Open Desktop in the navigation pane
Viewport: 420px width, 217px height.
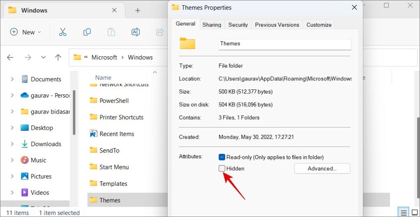pos(37,128)
